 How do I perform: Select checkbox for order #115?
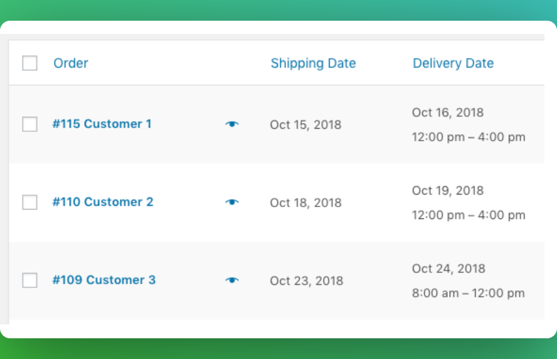[30, 124]
